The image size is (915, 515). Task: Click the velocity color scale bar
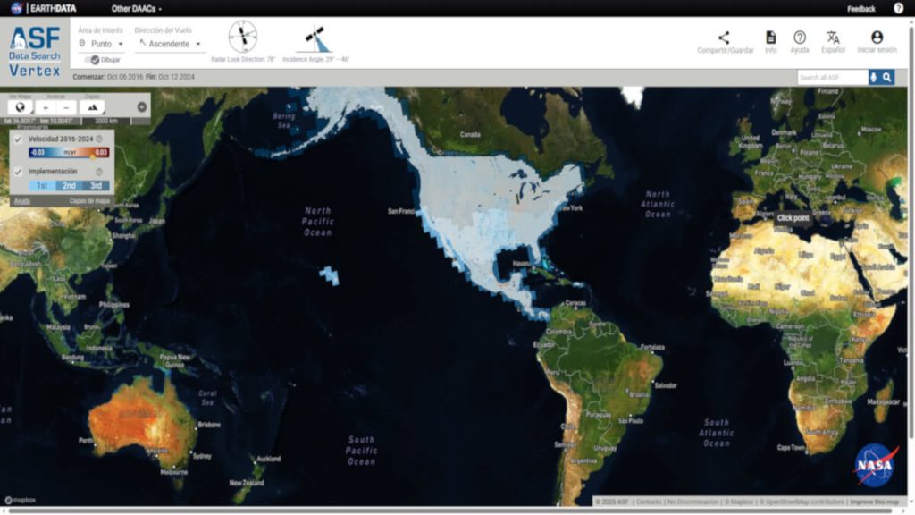[x=68, y=153]
